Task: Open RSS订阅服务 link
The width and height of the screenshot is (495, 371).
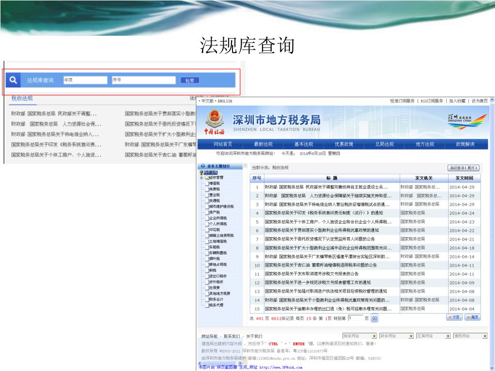Action: click(x=432, y=101)
